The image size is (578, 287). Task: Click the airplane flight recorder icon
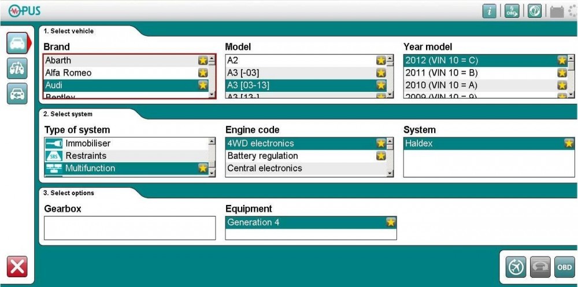pyautogui.click(x=515, y=267)
